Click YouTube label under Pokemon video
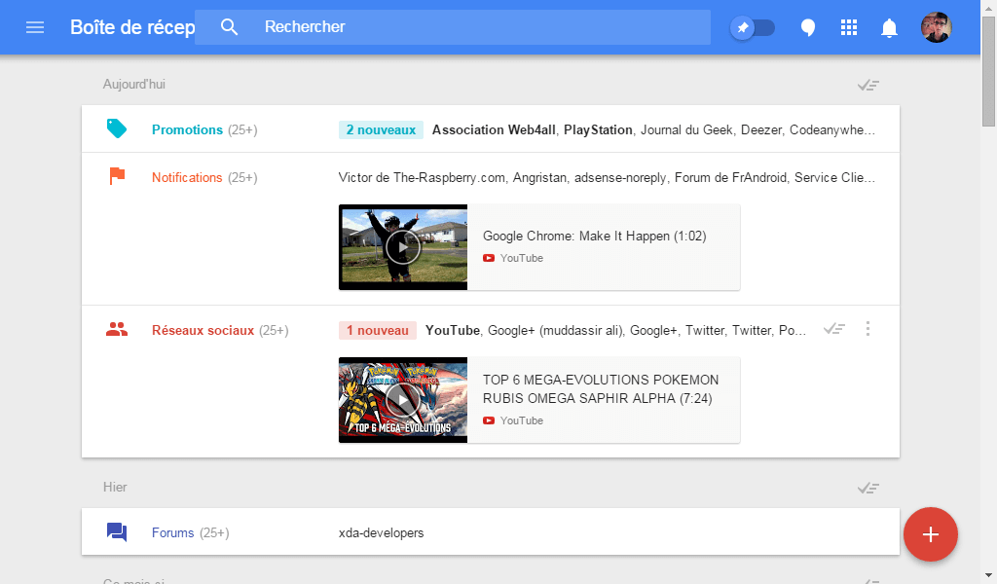Viewport: 997px width, 584px height. tap(522, 420)
